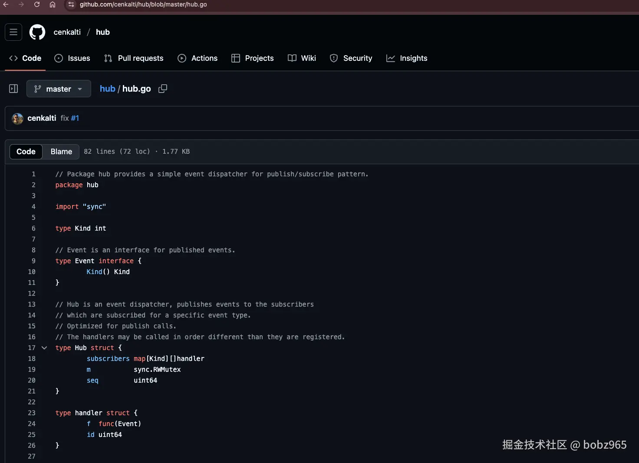Copy the hub.go file path
639x463 pixels.
pos(163,89)
